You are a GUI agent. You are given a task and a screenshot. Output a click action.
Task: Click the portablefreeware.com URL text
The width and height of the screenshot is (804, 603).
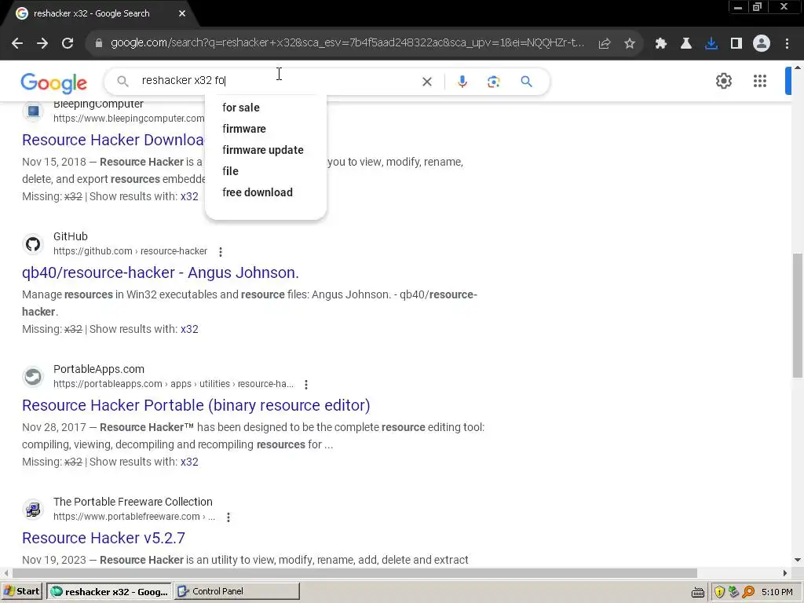click(x=133, y=517)
